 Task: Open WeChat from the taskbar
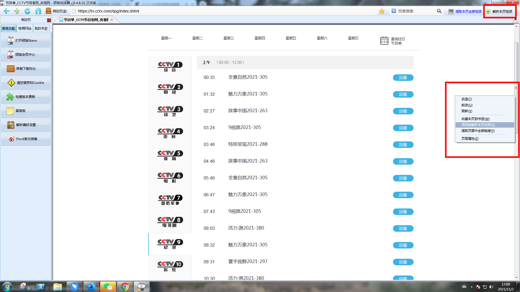[x=108, y=287]
